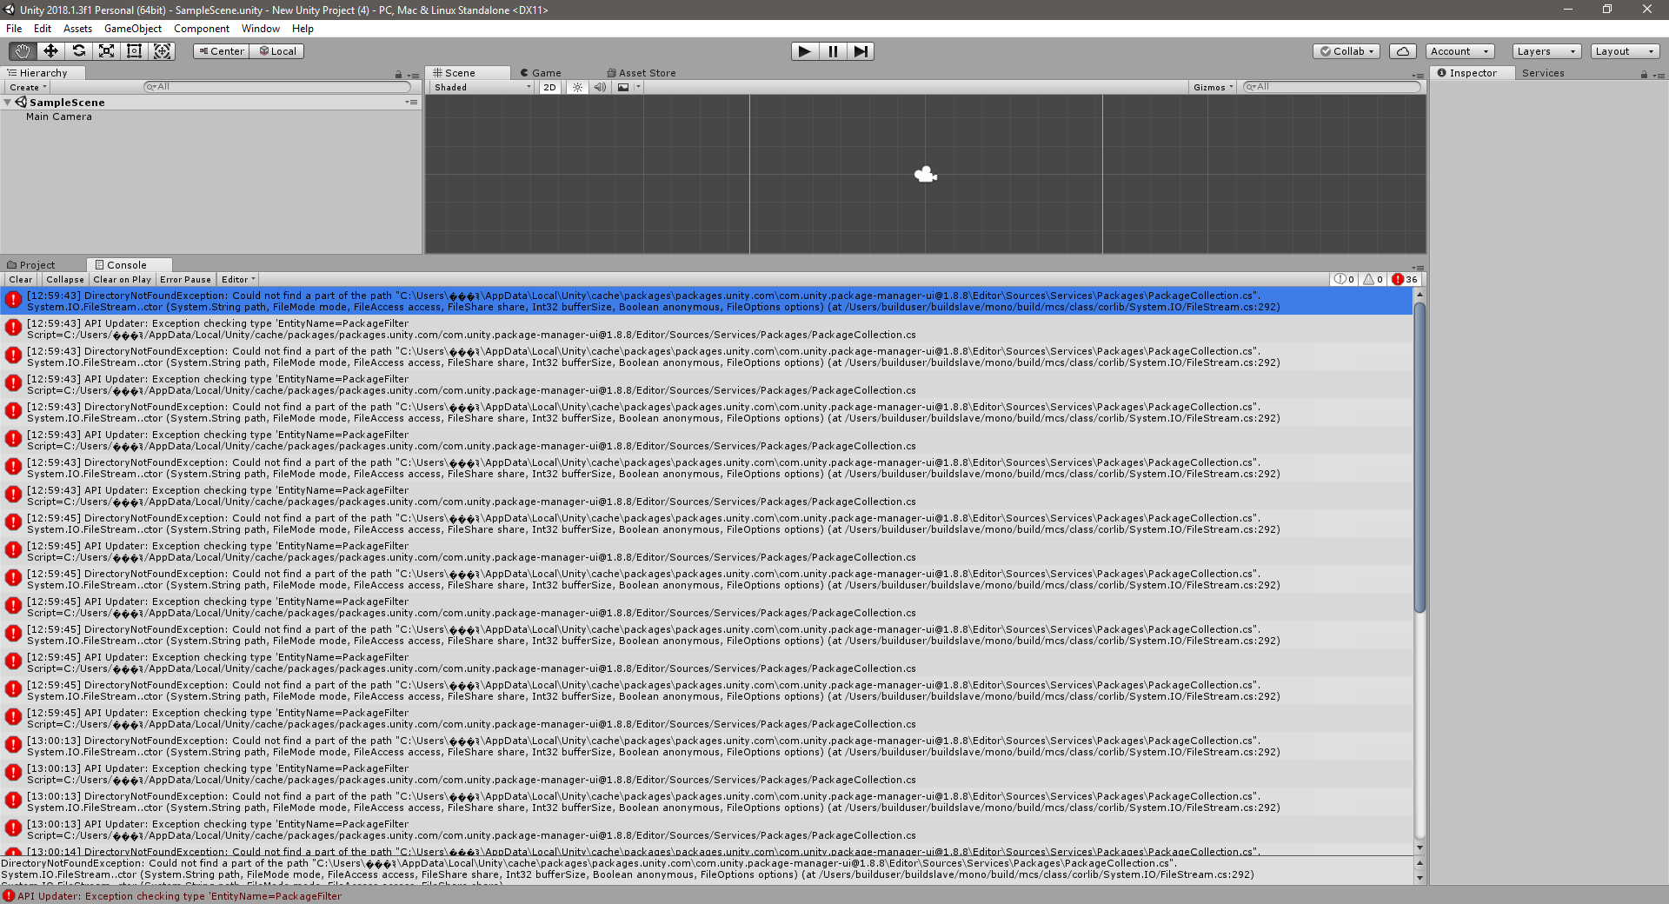Viewport: 1669px width, 904px height.
Task: Open Inspector panel options menu
Action: coord(1659,76)
